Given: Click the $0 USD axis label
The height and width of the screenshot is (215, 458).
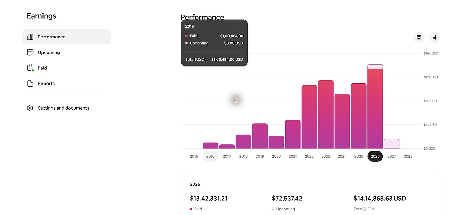Looking at the screenshot, I should click(x=430, y=148).
